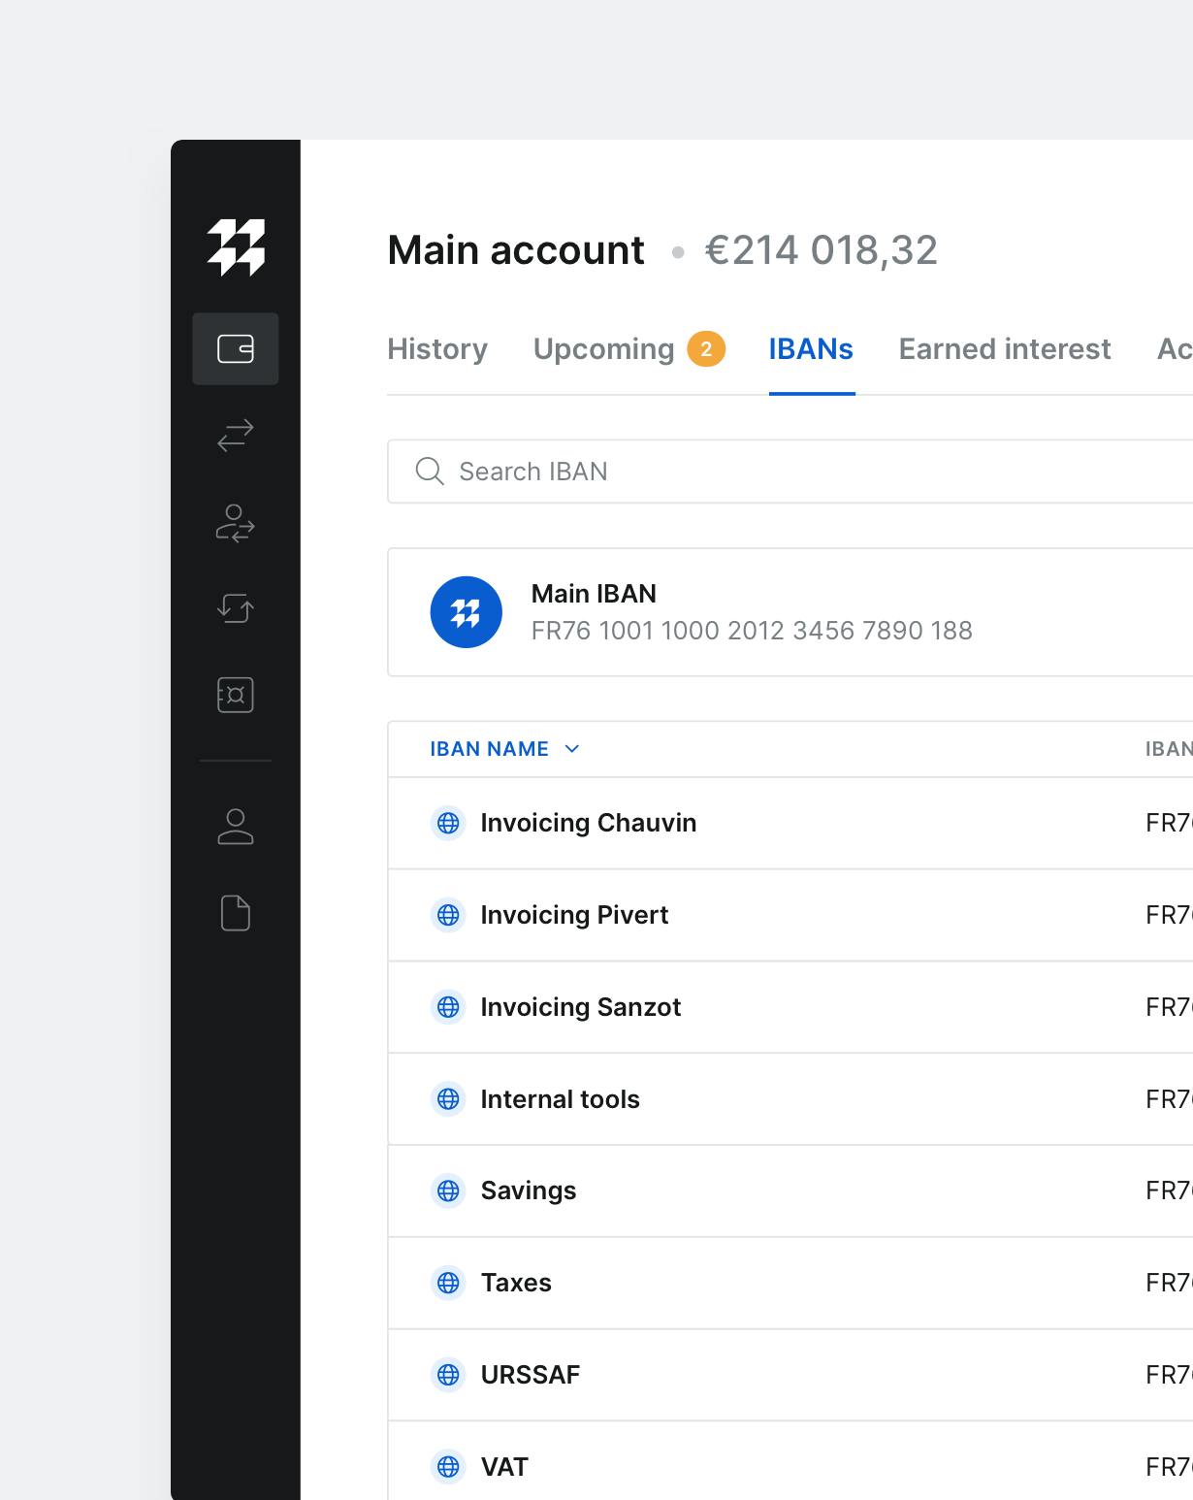Open the IBAN NAME sort chevron

point(572,749)
